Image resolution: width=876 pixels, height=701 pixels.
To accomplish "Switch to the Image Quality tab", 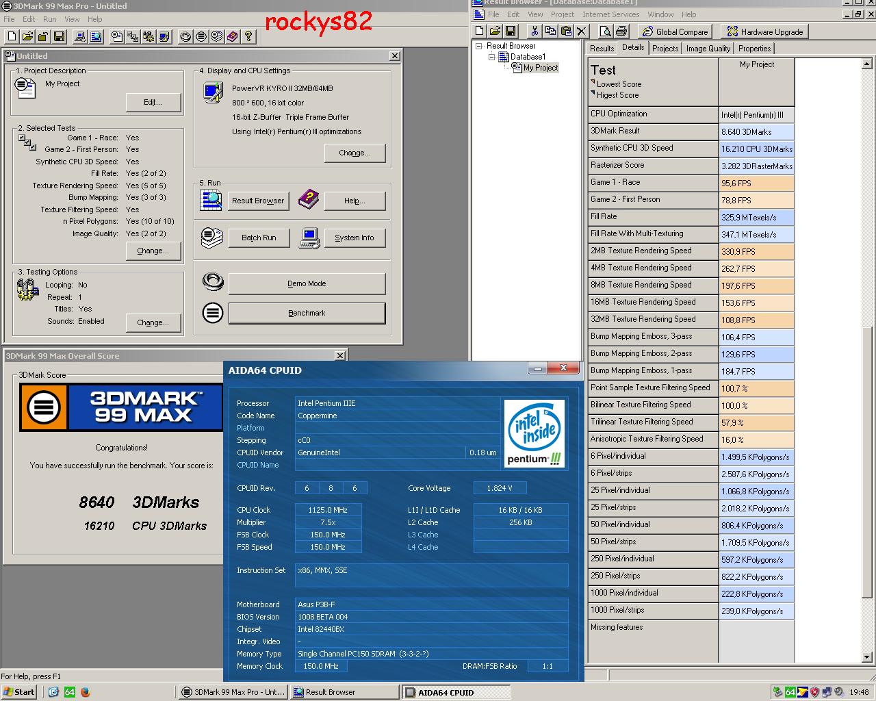I will coord(708,49).
